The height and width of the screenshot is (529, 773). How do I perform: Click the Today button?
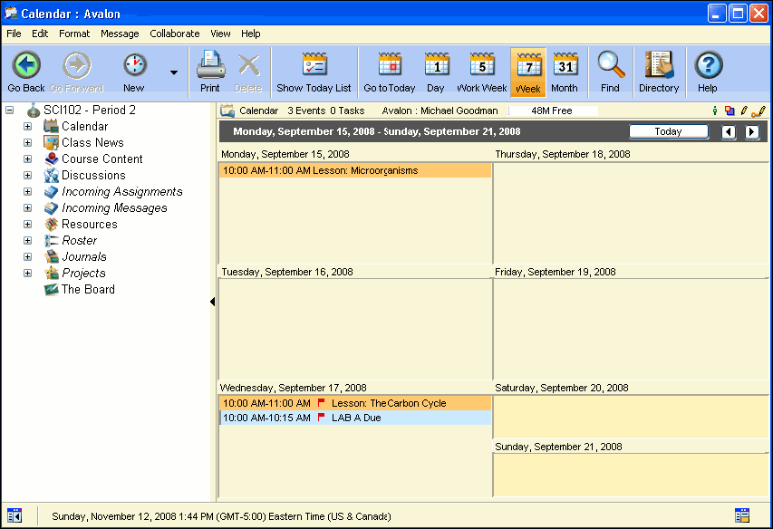[668, 131]
